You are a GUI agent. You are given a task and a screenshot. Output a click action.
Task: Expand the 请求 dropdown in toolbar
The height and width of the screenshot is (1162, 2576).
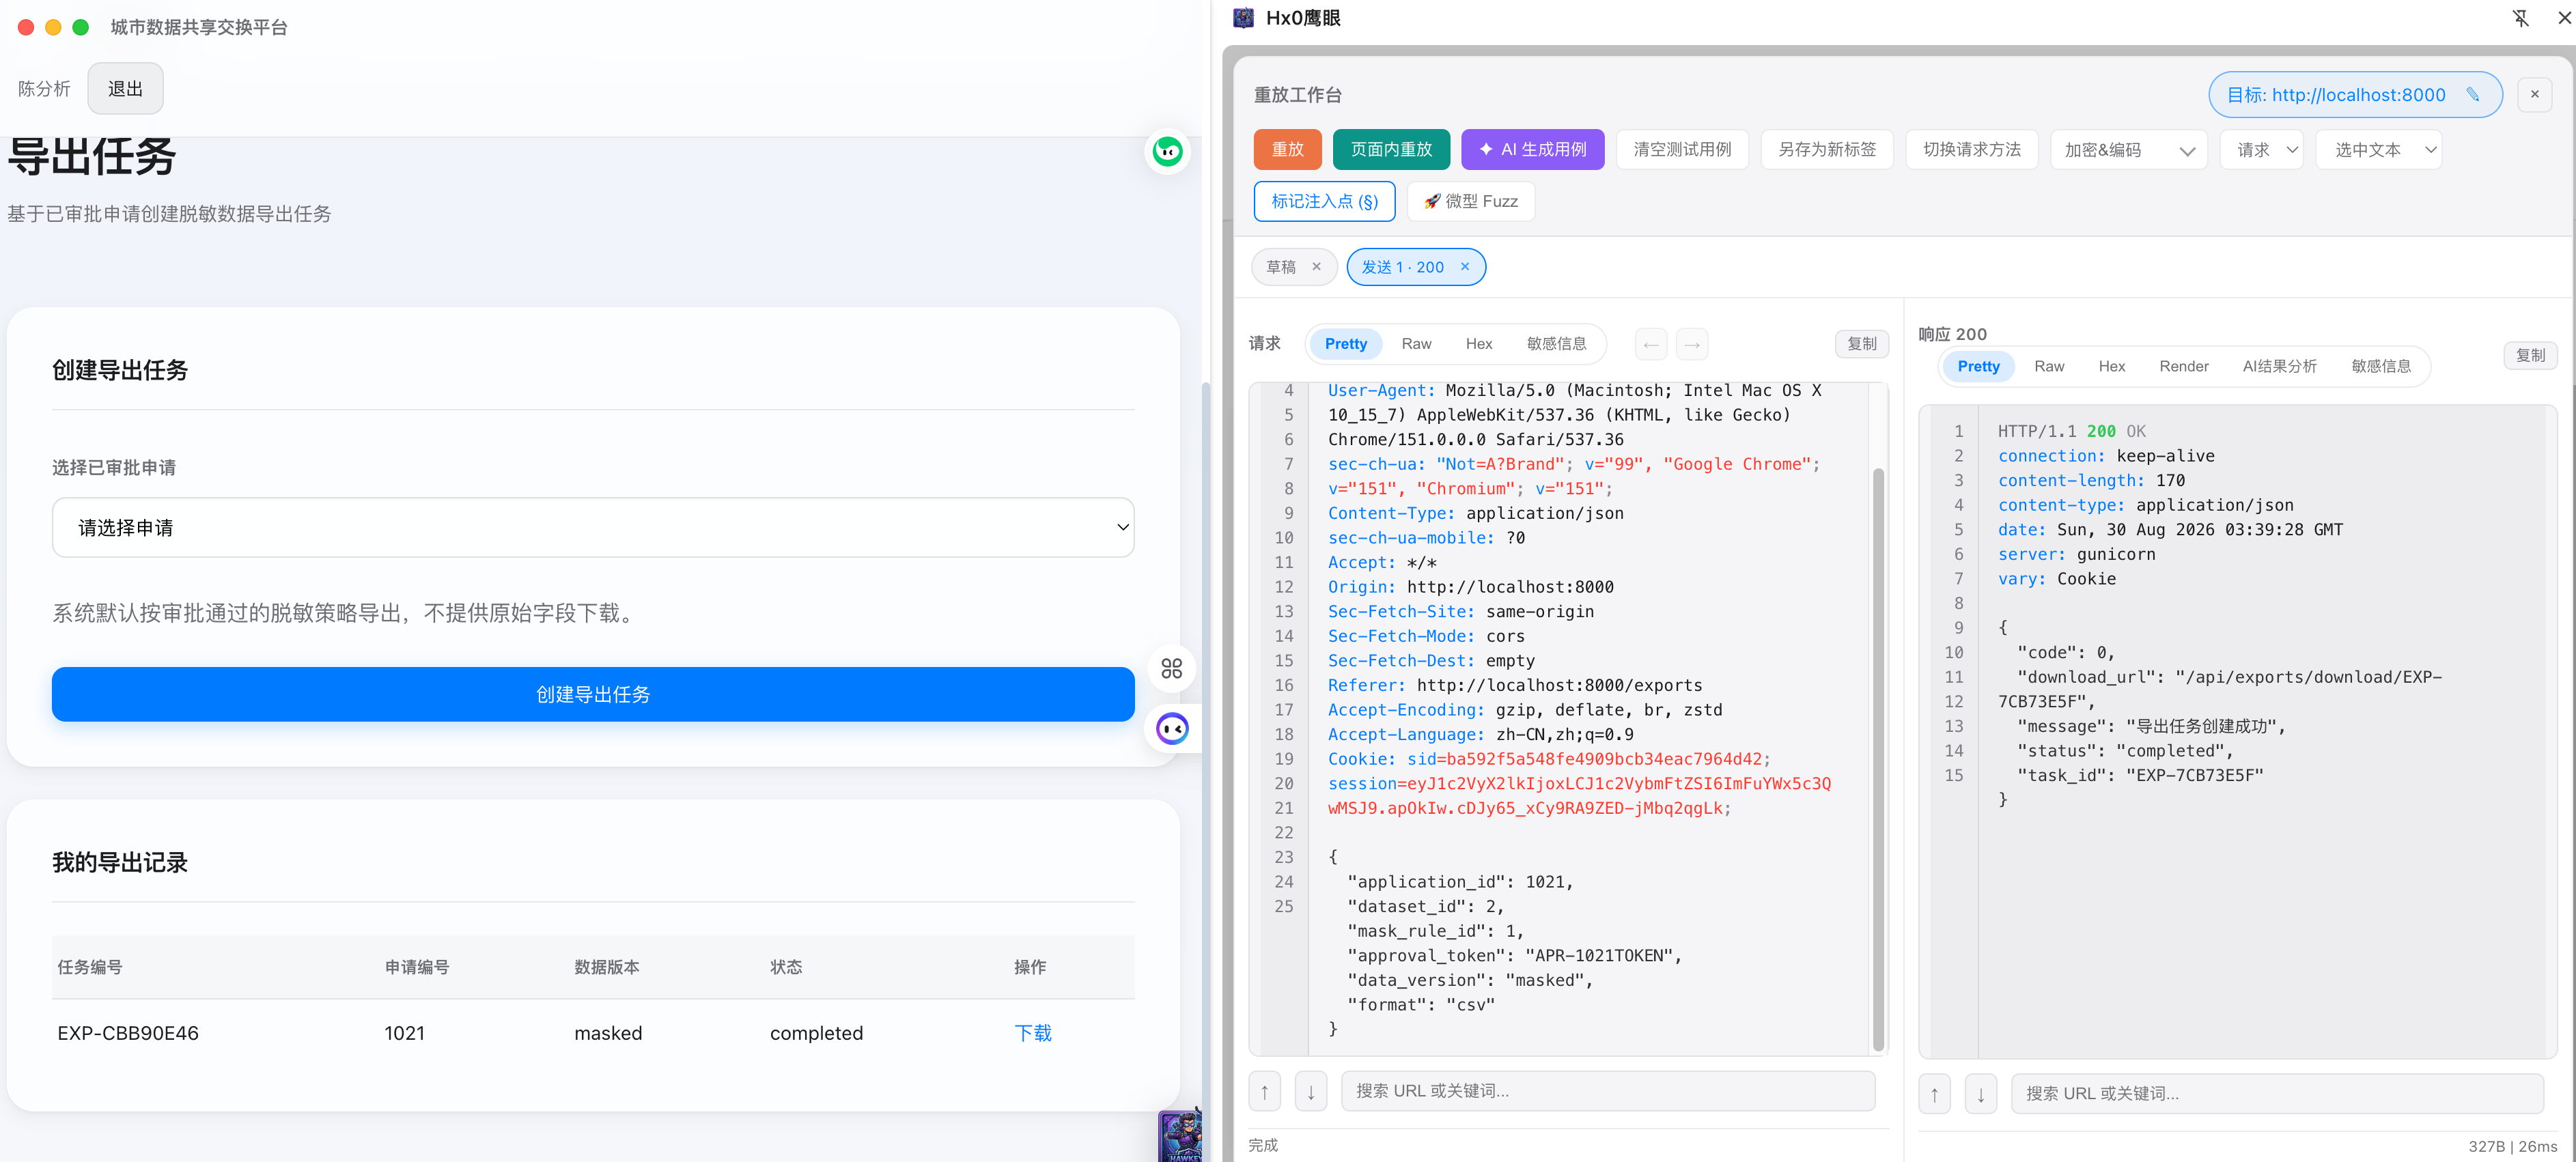(2262, 150)
